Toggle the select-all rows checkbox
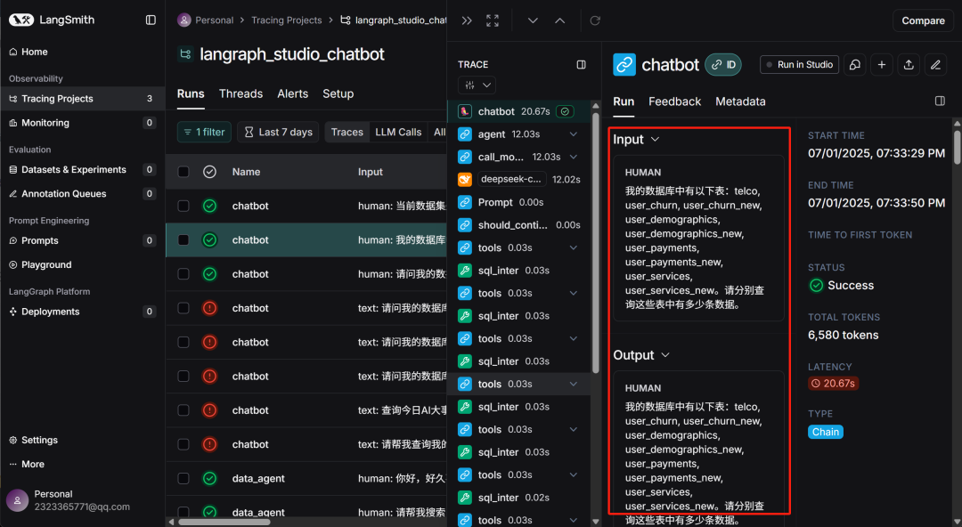962x527 pixels. pos(183,172)
